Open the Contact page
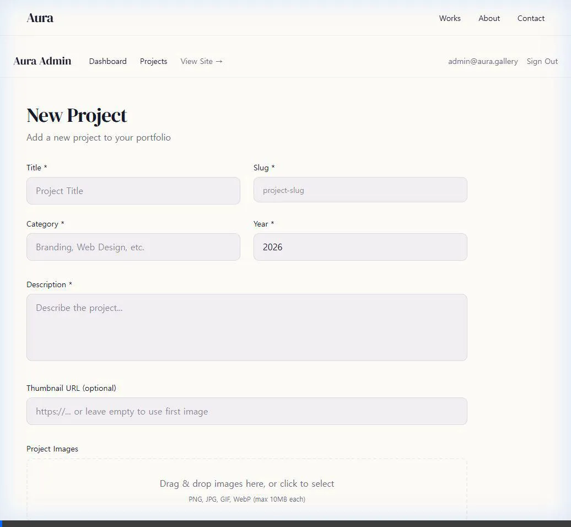The height and width of the screenshot is (527, 571). tap(531, 18)
